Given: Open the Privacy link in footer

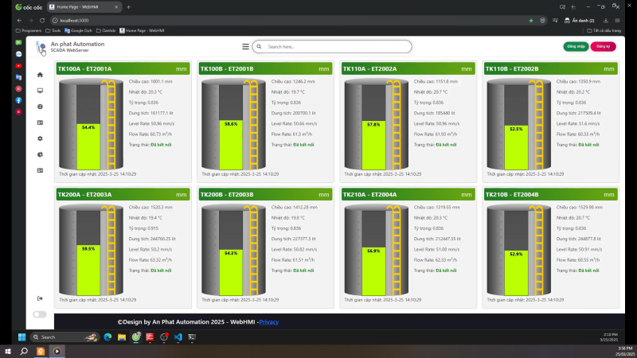Looking at the screenshot, I should coord(269,322).
